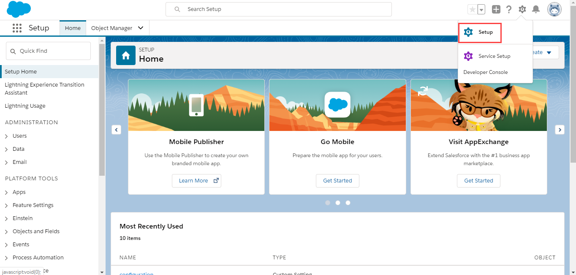The width and height of the screenshot is (576, 275).
Task: Expand the Einstein tree node
Action: click(x=6, y=218)
